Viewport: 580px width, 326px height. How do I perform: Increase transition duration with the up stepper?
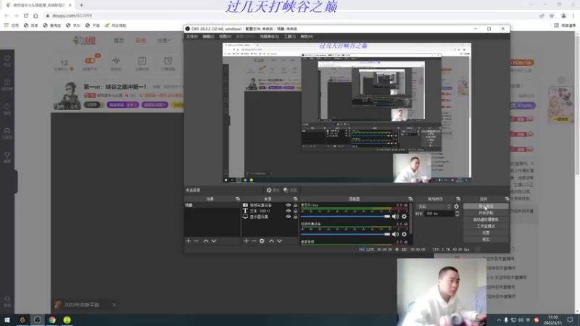(x=457, y=212)
